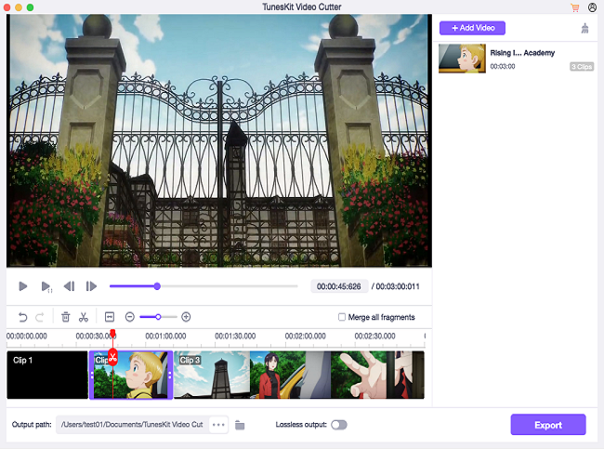Screen dimensions: 604x449
Task: Click the playback progress slider handle
Action: click(157, 286)
